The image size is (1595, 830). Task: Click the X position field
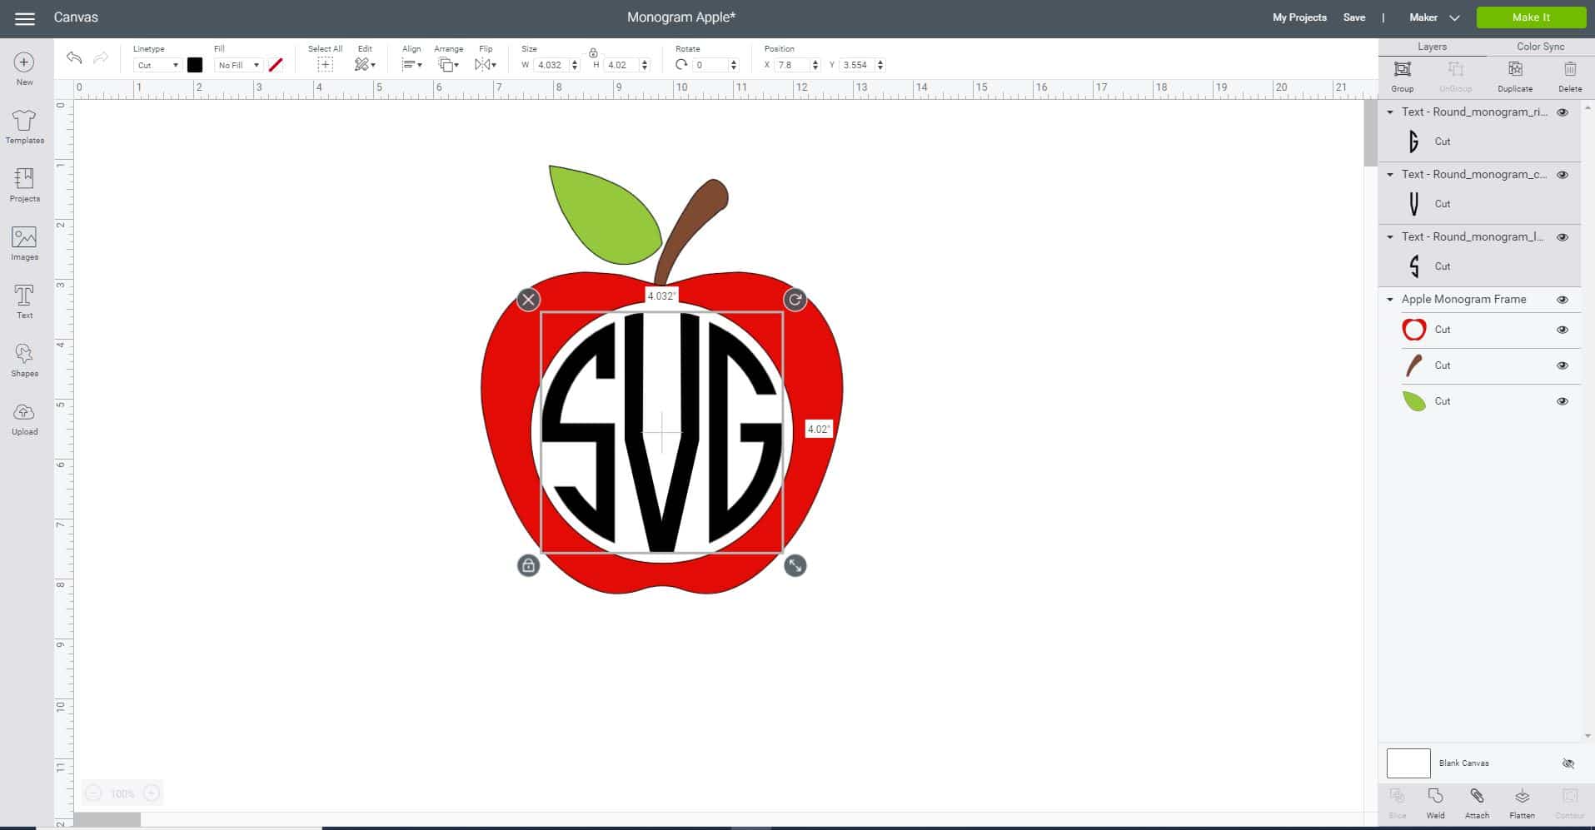(793, 65)
